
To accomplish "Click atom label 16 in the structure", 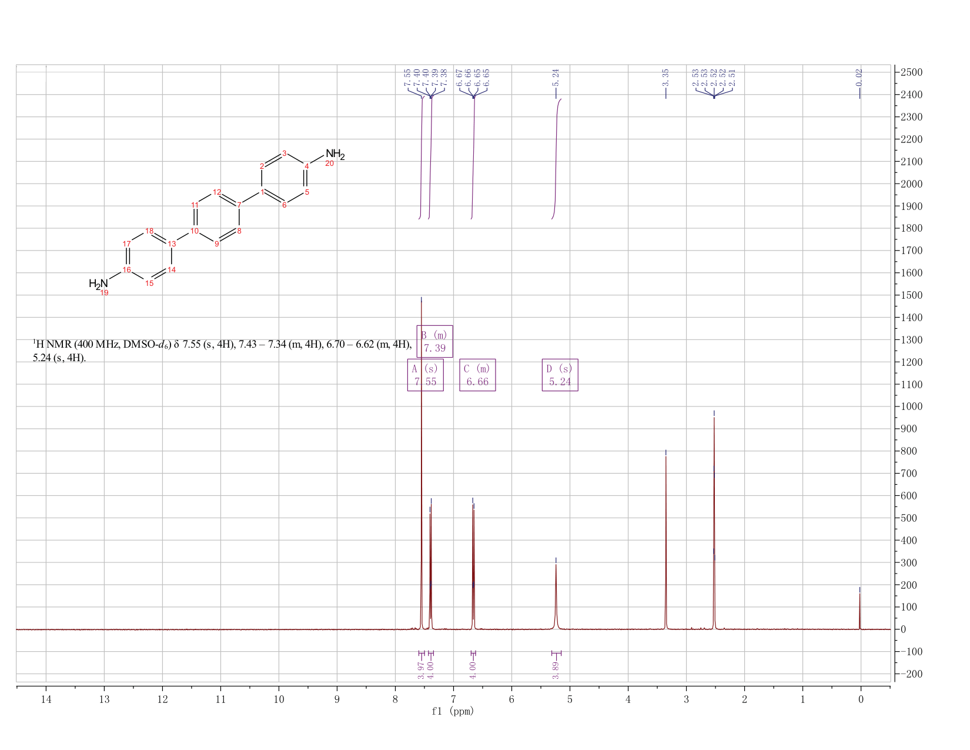I will (x=126, y=269).
